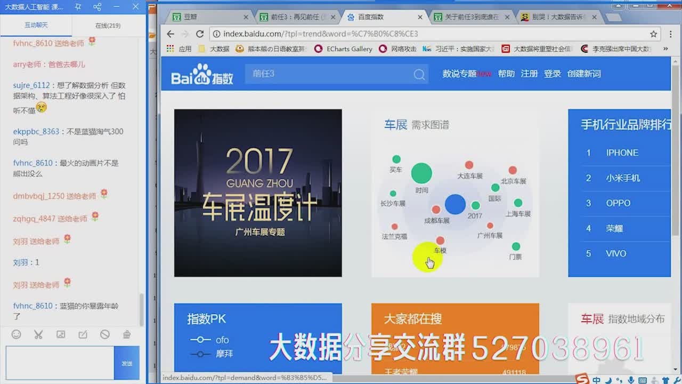Reload the page with the refresh icon
682x384 pixels.
coord(200,34)
